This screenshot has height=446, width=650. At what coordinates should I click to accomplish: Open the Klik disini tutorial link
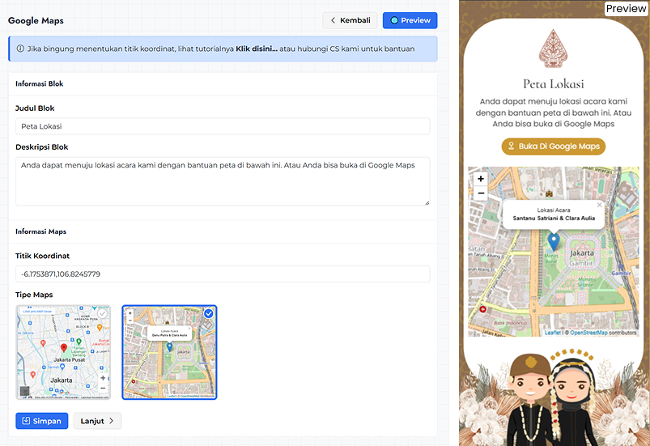tap(257, 49)
